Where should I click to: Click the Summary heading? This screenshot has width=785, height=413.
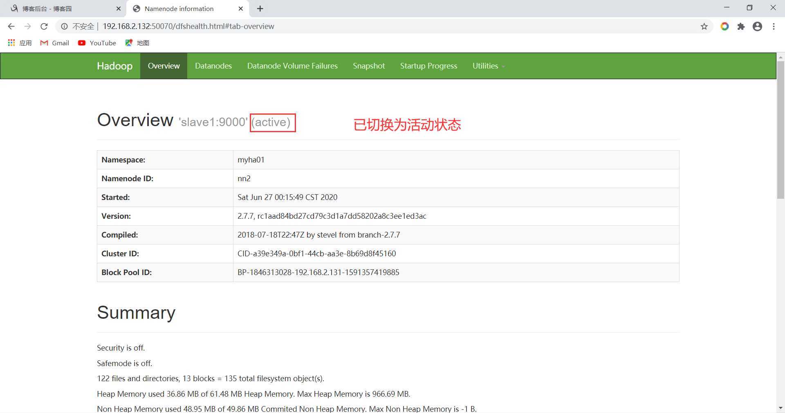coord(136,313)
